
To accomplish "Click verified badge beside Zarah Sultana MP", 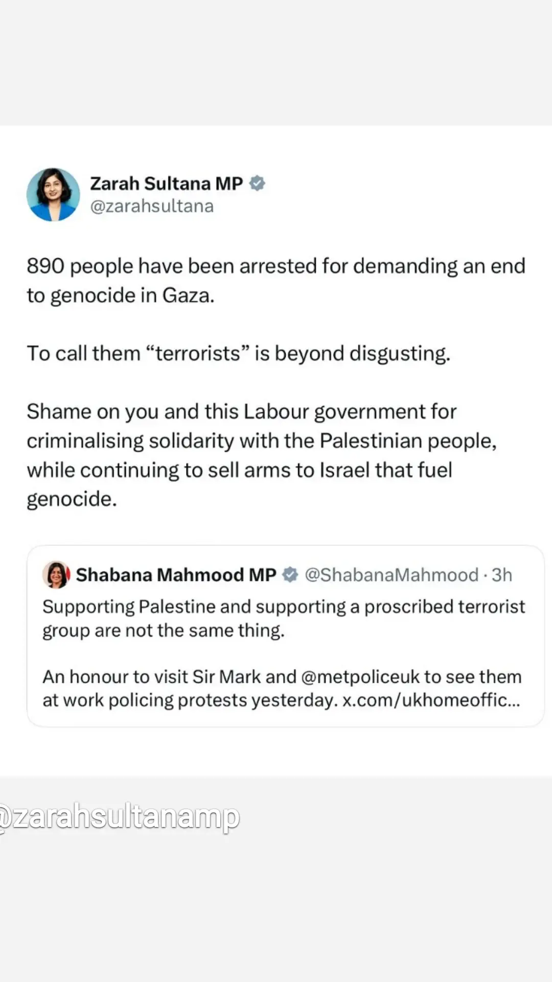I will (x=257, y=183).
